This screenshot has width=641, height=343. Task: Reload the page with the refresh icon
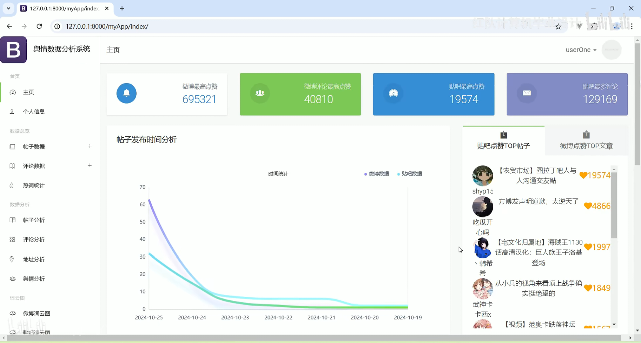coord(39,26)
